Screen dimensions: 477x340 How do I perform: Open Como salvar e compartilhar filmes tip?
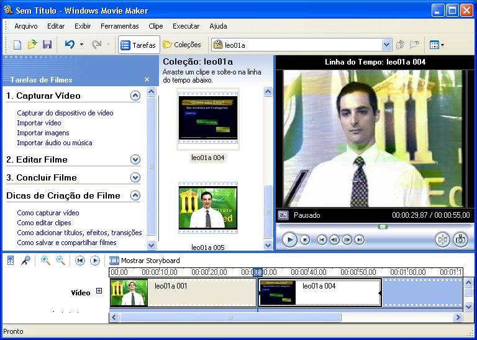[x=66, y=243]
